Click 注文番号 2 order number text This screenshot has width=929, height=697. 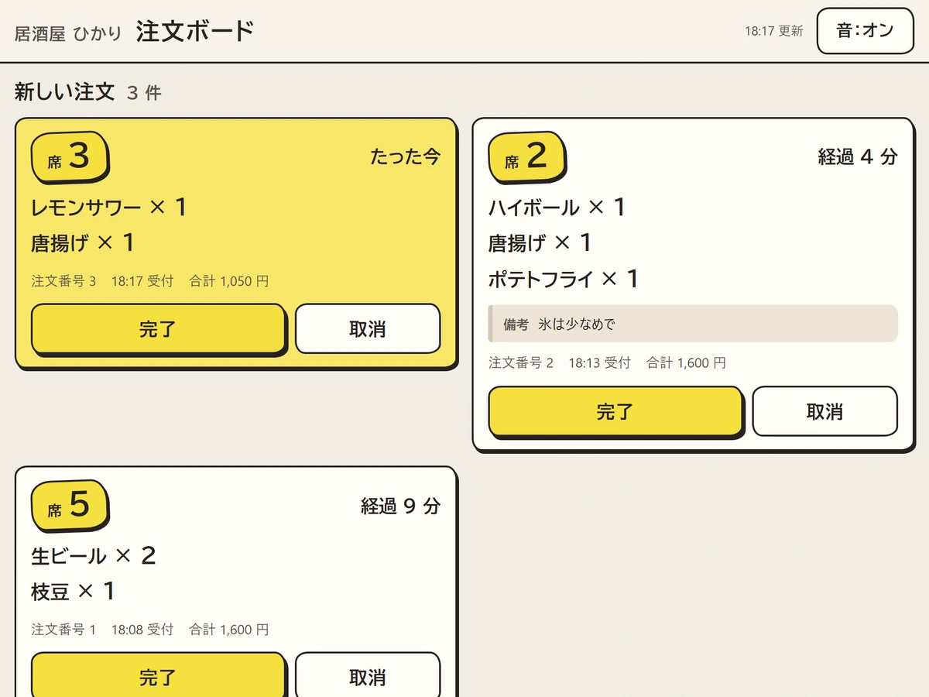click(522, 362)
